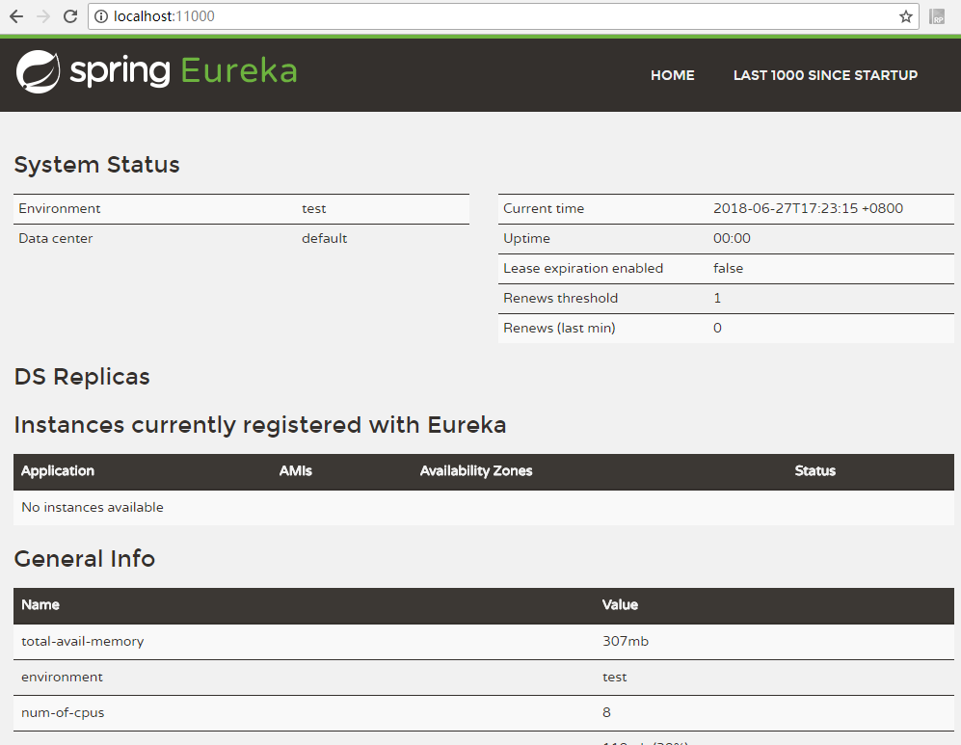961x745 pixels.
Task: Select the General Info environment value
Action: [x=614, y=677]
